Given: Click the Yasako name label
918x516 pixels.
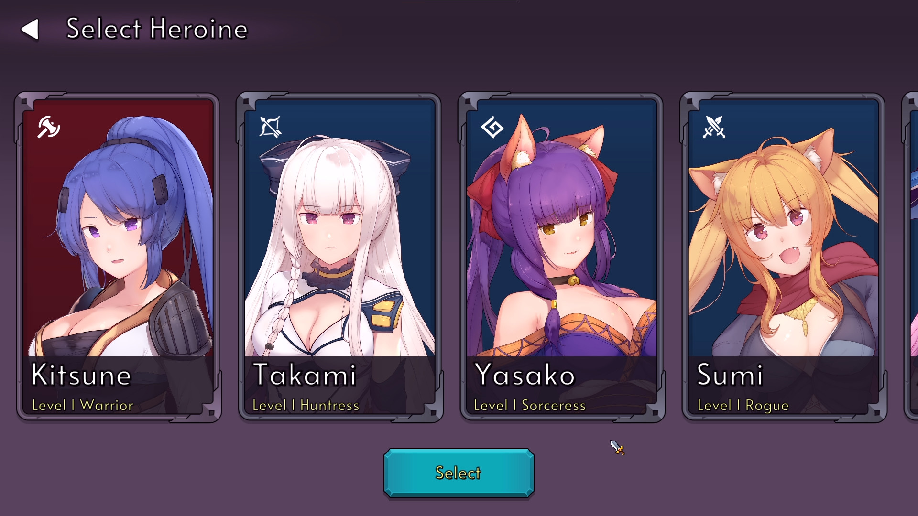Looking at the screenshot, I should [525, 375].
